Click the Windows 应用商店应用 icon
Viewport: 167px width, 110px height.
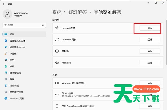tap(57, 83)
